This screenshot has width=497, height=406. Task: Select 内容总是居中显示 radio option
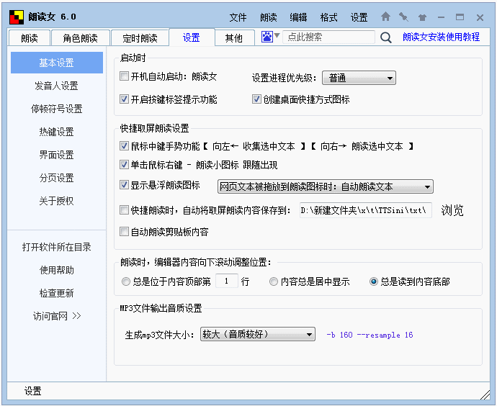[274, 281]
